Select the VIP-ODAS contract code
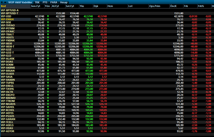The height and width of the screenshot is (137, 214). click(7, 128)
